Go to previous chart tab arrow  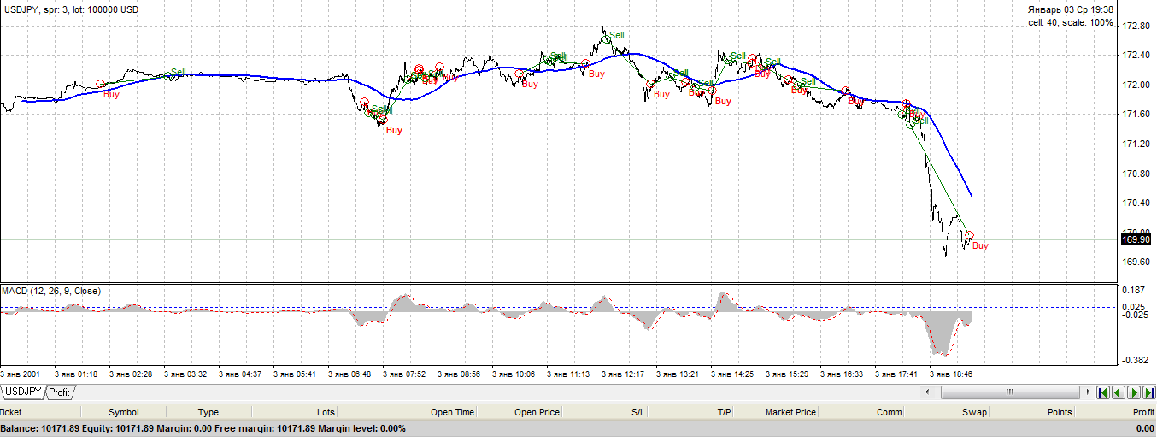1119,392
